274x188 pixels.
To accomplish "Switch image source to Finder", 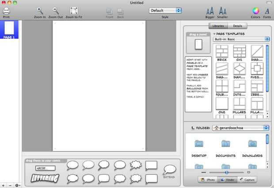I will click(x=227, y=180).
